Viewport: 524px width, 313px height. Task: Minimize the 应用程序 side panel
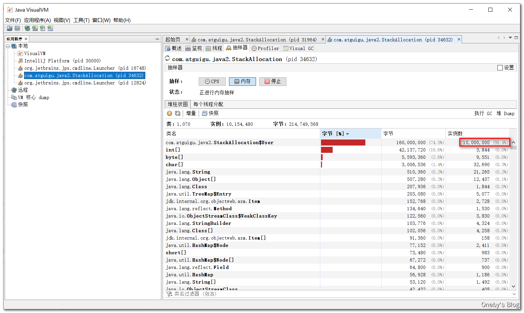[x=157, y=39]
